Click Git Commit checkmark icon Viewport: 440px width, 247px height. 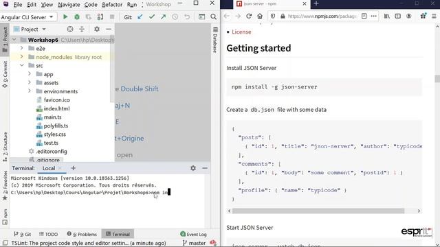pyautogui.click(x=152, y=16)
